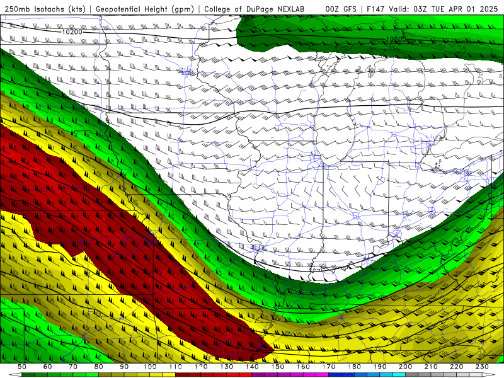This screenshot has width=504, height=378.
Task: Click the '120' value on the color scale
Action: click(x=201, y=367)
